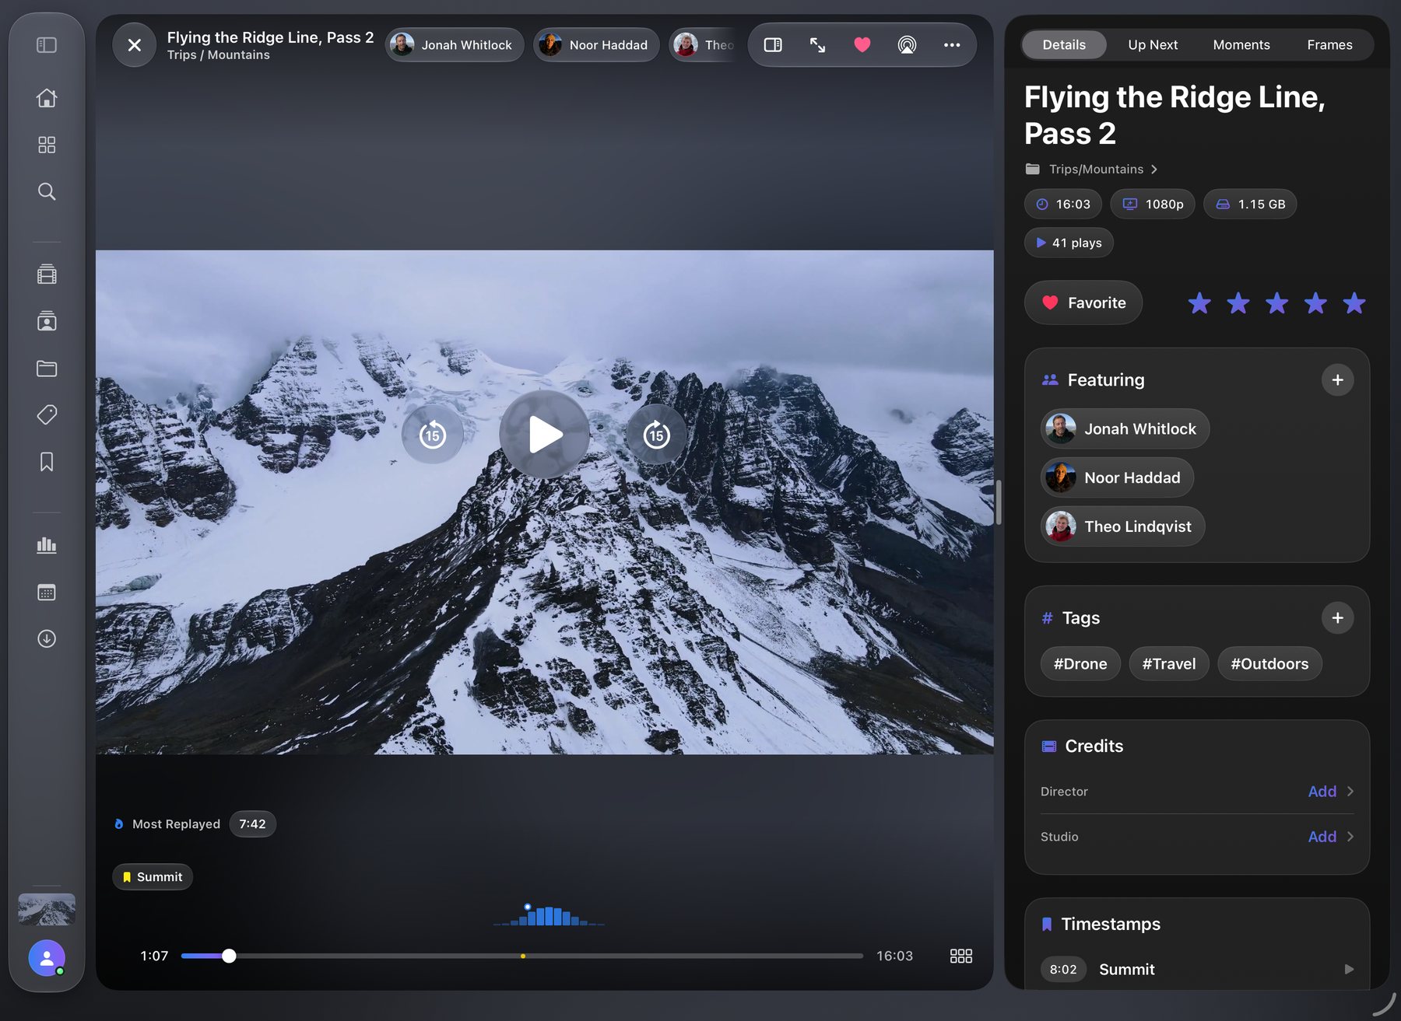Toggle the heart favorite in the player toolbar
The image size is (1401, 1021).
point(862,45)
